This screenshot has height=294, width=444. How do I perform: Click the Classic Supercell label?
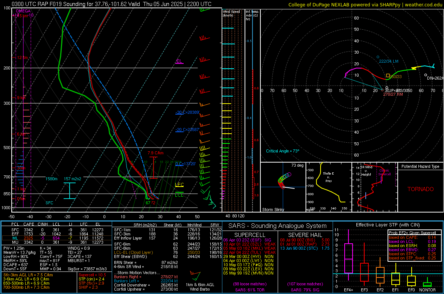click(x=384, y=172)
